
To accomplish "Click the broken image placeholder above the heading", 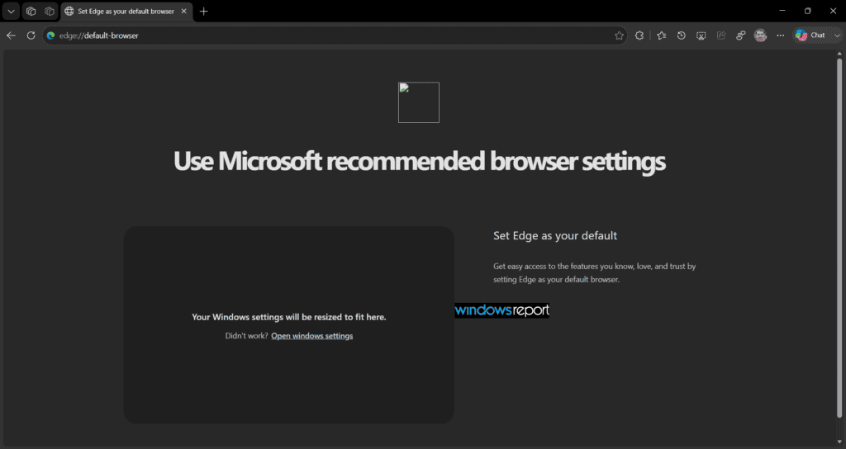I will coord(419,102).
